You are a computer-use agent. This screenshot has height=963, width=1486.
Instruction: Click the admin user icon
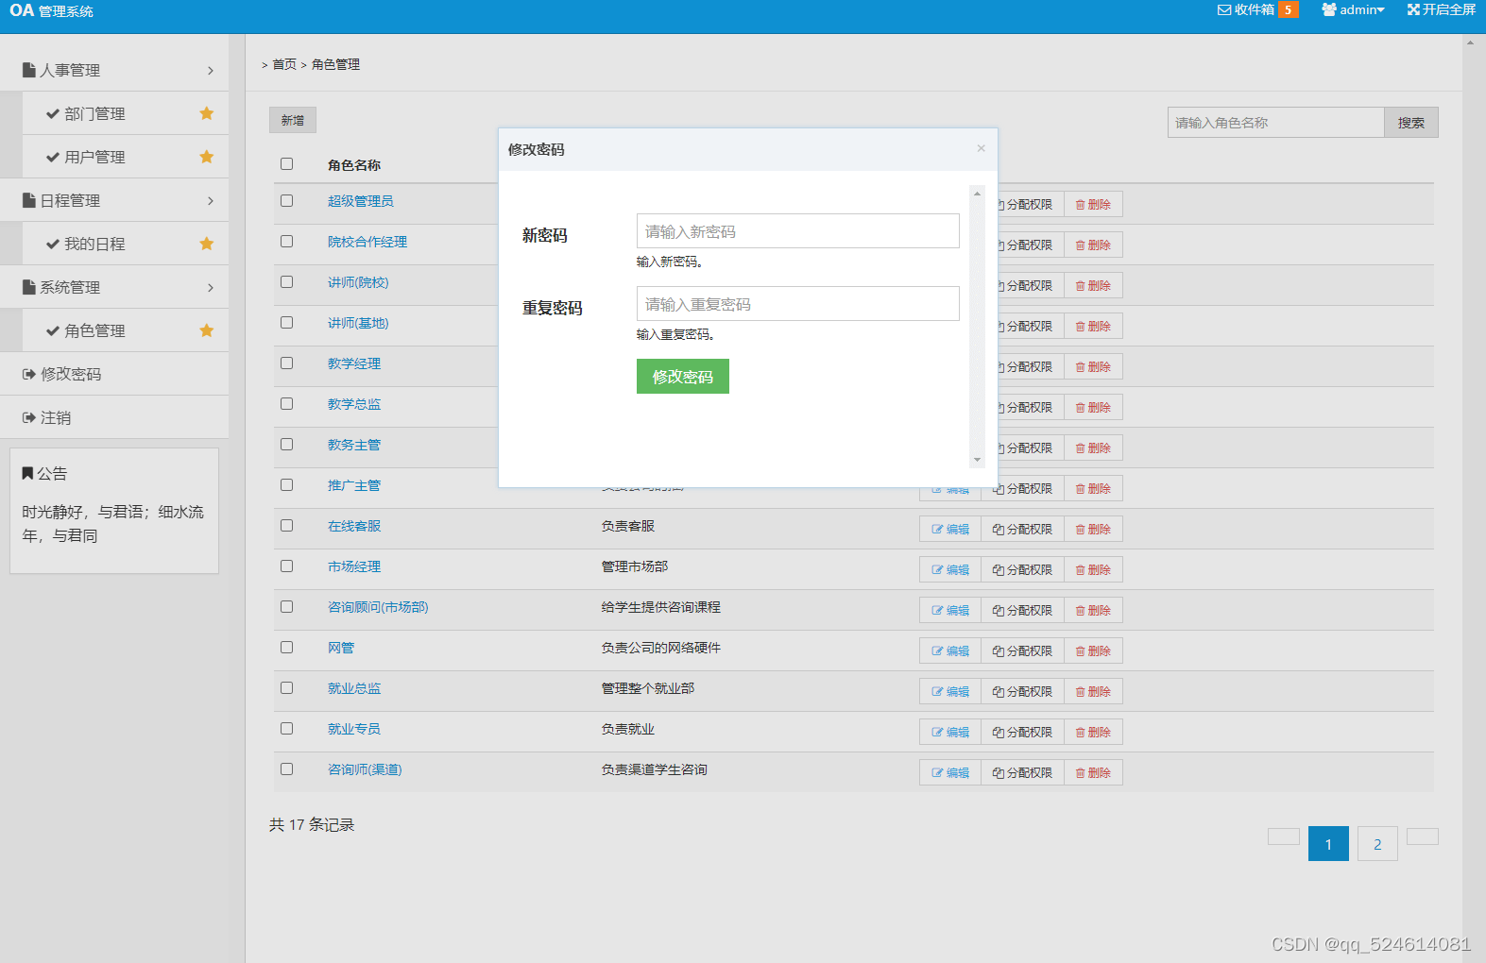point(1329,9)
